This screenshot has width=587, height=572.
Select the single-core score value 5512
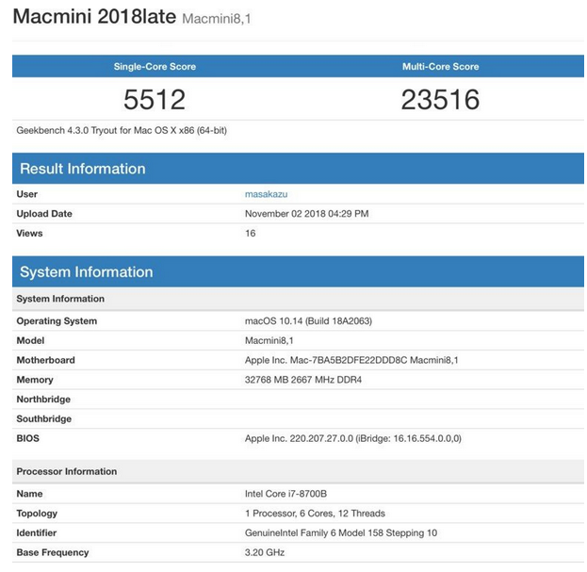(155, 100)
